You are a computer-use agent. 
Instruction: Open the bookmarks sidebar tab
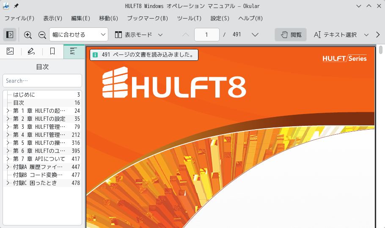[x=52, y=51]
